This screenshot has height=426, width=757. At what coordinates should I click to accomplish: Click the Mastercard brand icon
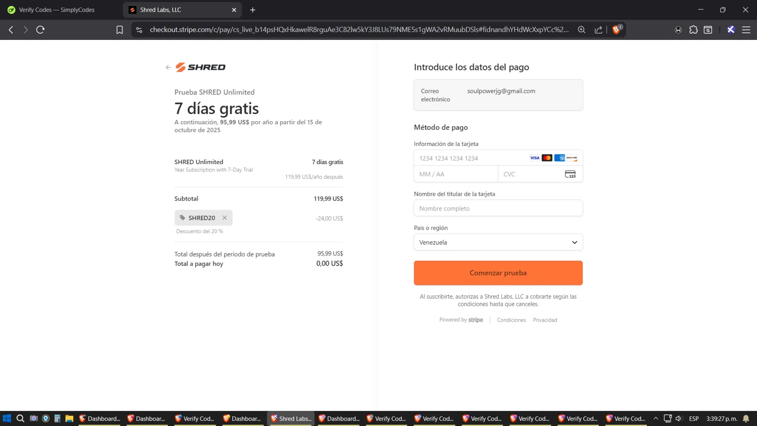coord(547,158)
